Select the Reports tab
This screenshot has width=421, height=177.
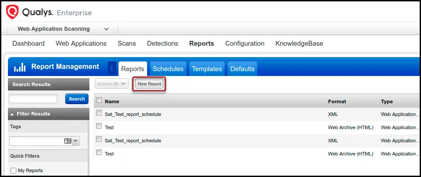point(133,69)
